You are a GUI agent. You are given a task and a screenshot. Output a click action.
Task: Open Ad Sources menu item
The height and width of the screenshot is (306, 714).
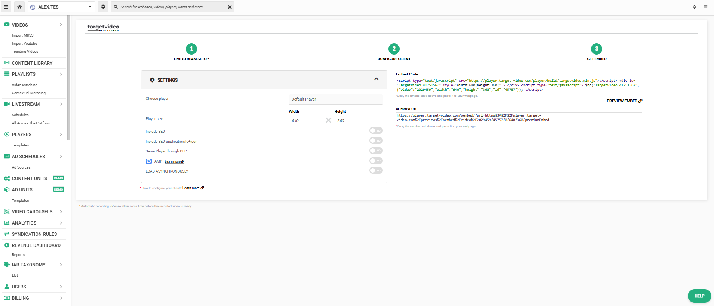(x=21, y=167)
